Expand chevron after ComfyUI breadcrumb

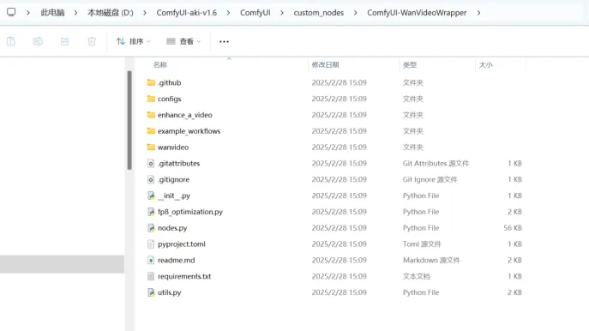[x=282, y=13]
